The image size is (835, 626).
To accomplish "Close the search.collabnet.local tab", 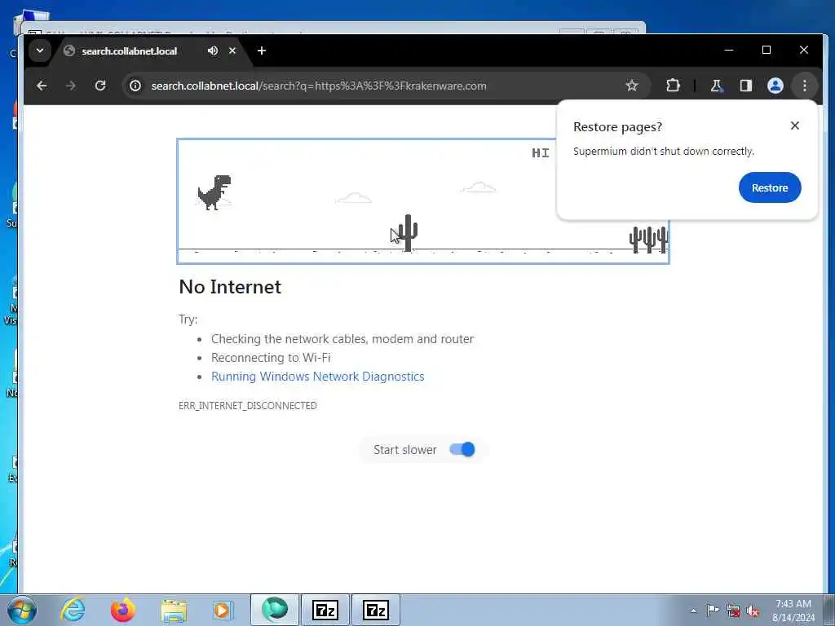I will 232,51.
